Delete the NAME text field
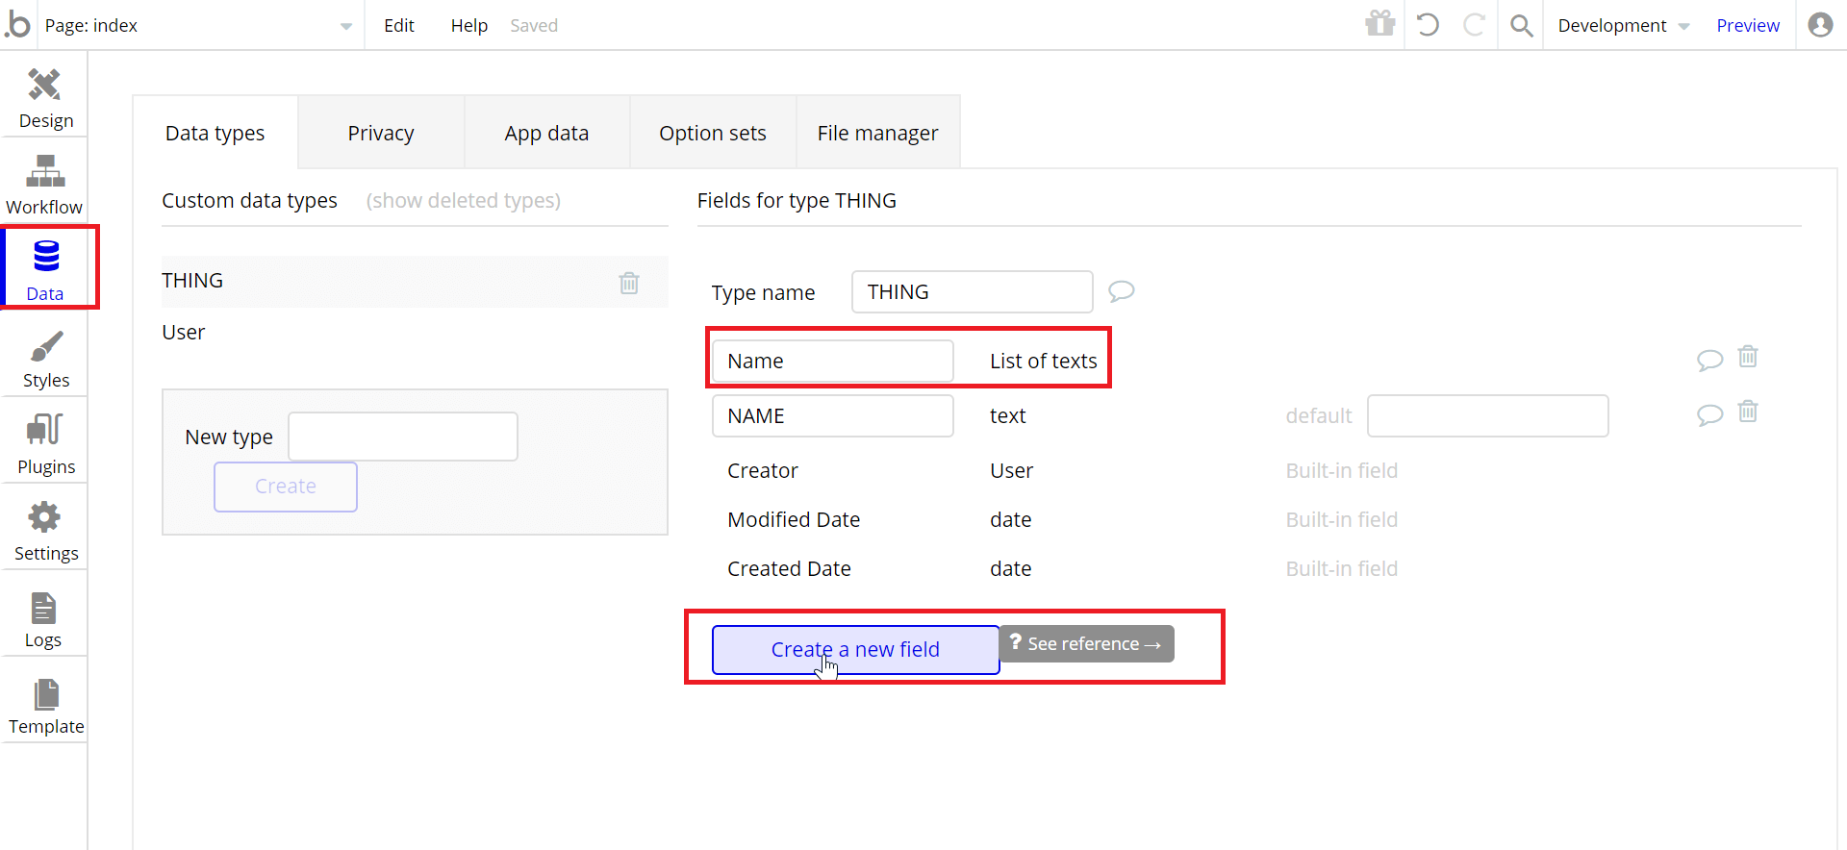The width and height of the screenshot is (1847, 850). [x=1748, y=412]
